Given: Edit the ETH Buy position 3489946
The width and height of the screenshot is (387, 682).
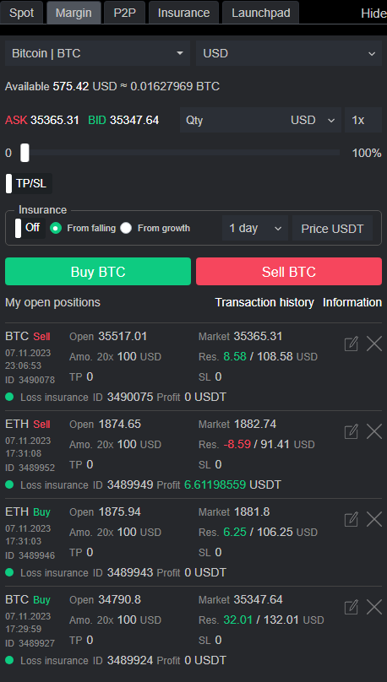Looking at the screenshot, I should [351, 519].
